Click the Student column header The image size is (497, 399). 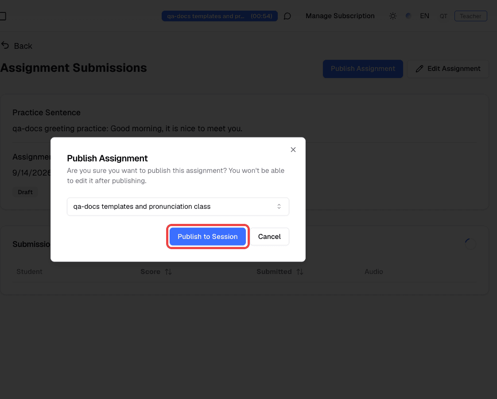point(29,272)
